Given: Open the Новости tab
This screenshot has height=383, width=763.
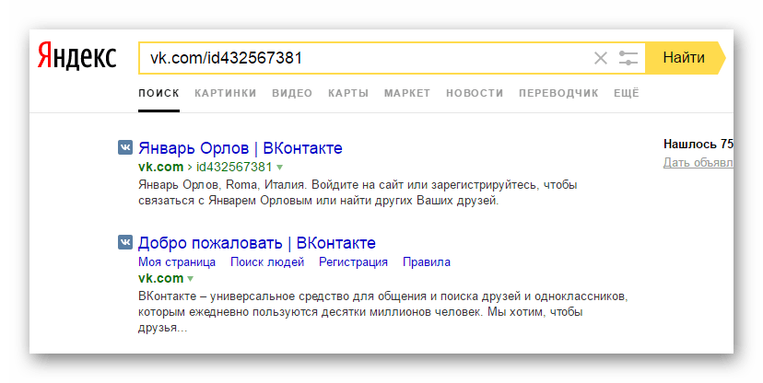Looking at the screenshot, I should point(475,93).
